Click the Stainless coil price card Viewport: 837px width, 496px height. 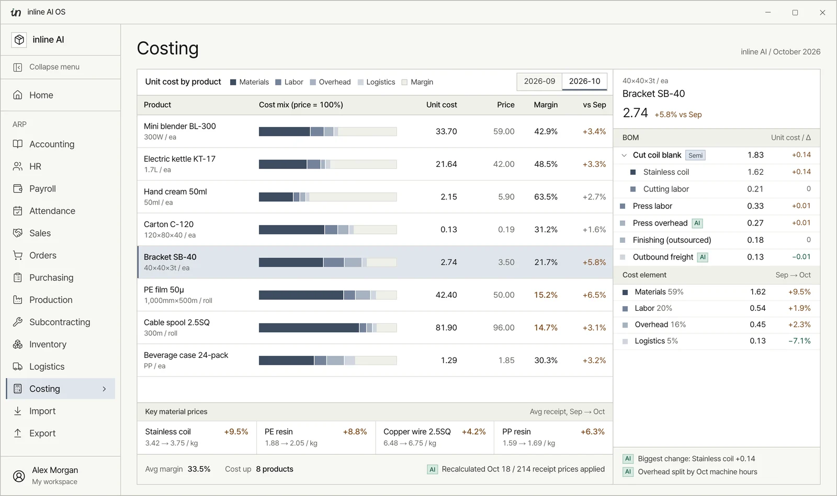coord(197,437)
